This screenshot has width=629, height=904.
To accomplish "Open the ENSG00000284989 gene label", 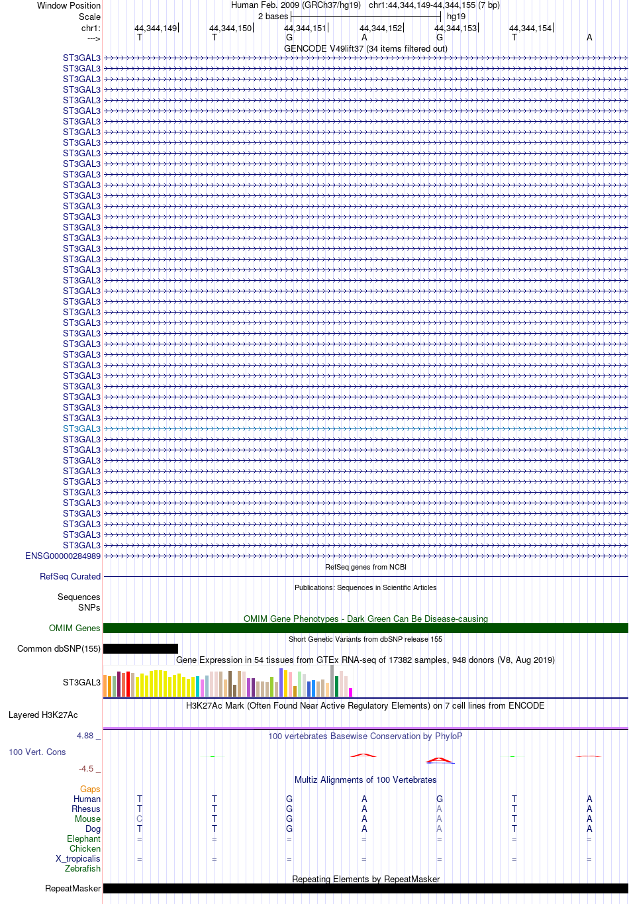I will [x=63, y=556].
